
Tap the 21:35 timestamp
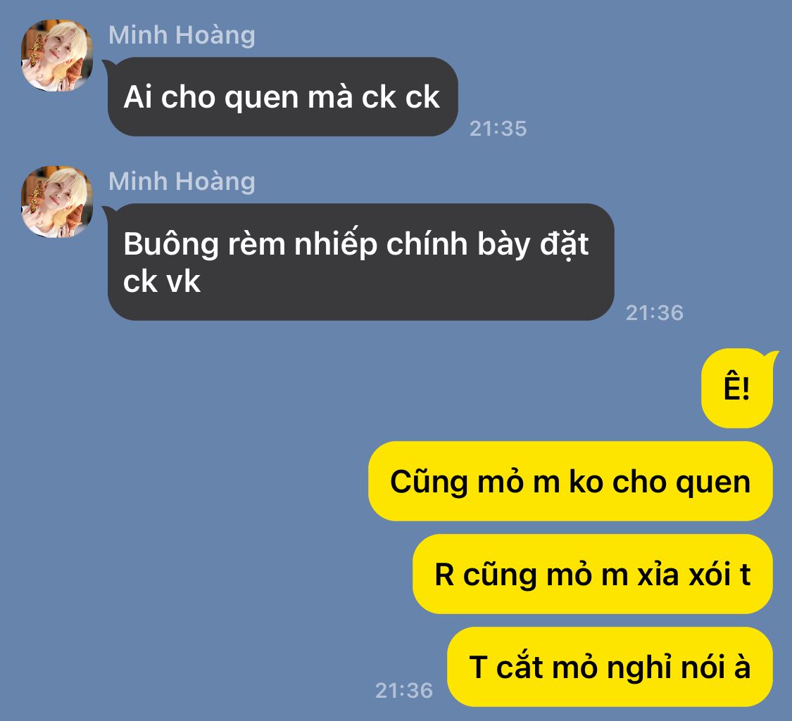(498, 129)
